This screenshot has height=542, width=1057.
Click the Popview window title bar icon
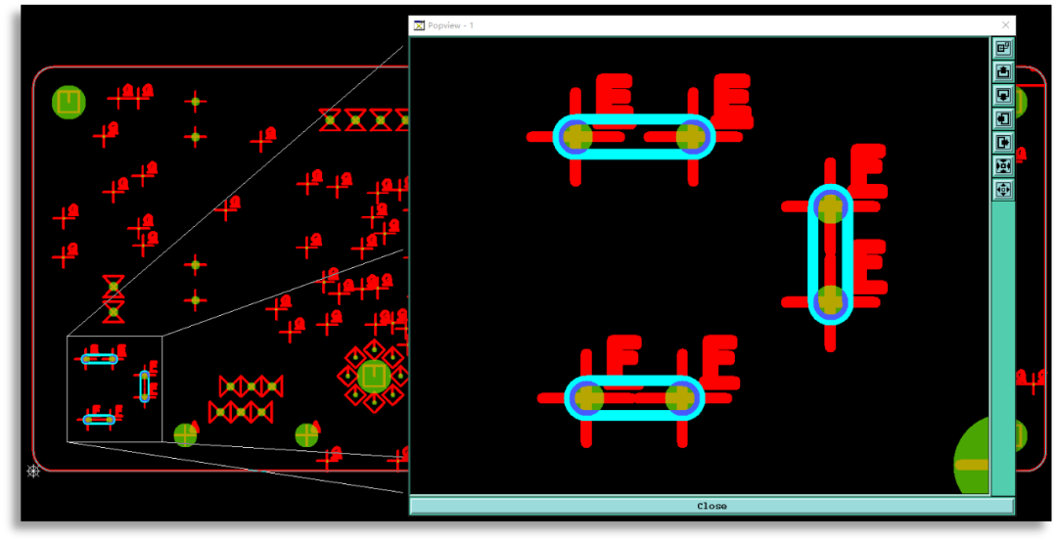click(419, 25)
